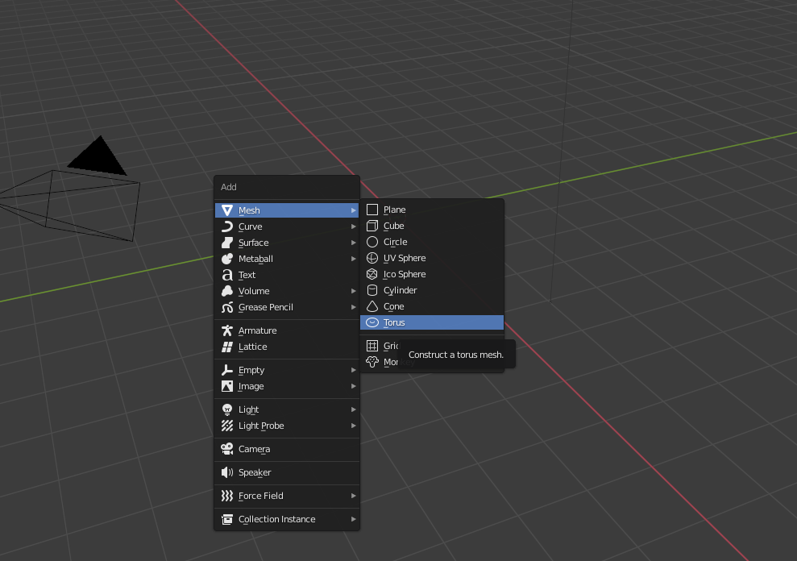Click the Camera icon in Add menu
This screenshot has height=561, width=797.
pos(227,449)
